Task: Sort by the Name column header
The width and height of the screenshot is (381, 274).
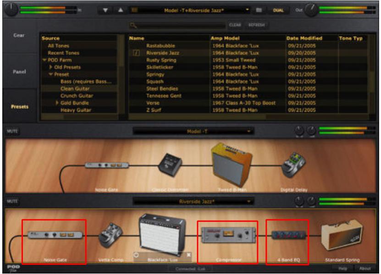Action: point(137,38)
